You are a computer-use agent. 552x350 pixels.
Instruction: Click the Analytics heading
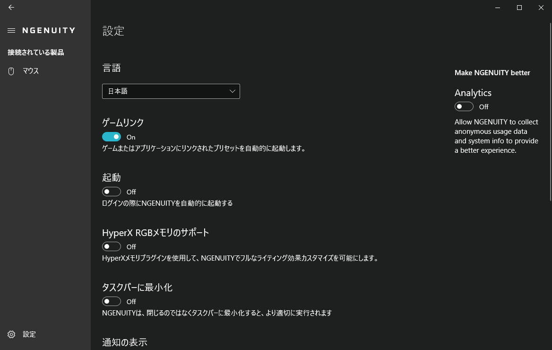(x=473, y=93)
